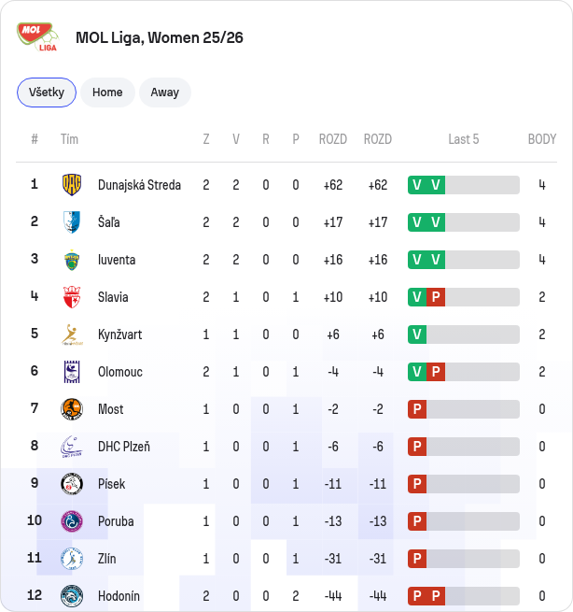
Task: Click Kynžvart's green V form result
Action: 417,334
